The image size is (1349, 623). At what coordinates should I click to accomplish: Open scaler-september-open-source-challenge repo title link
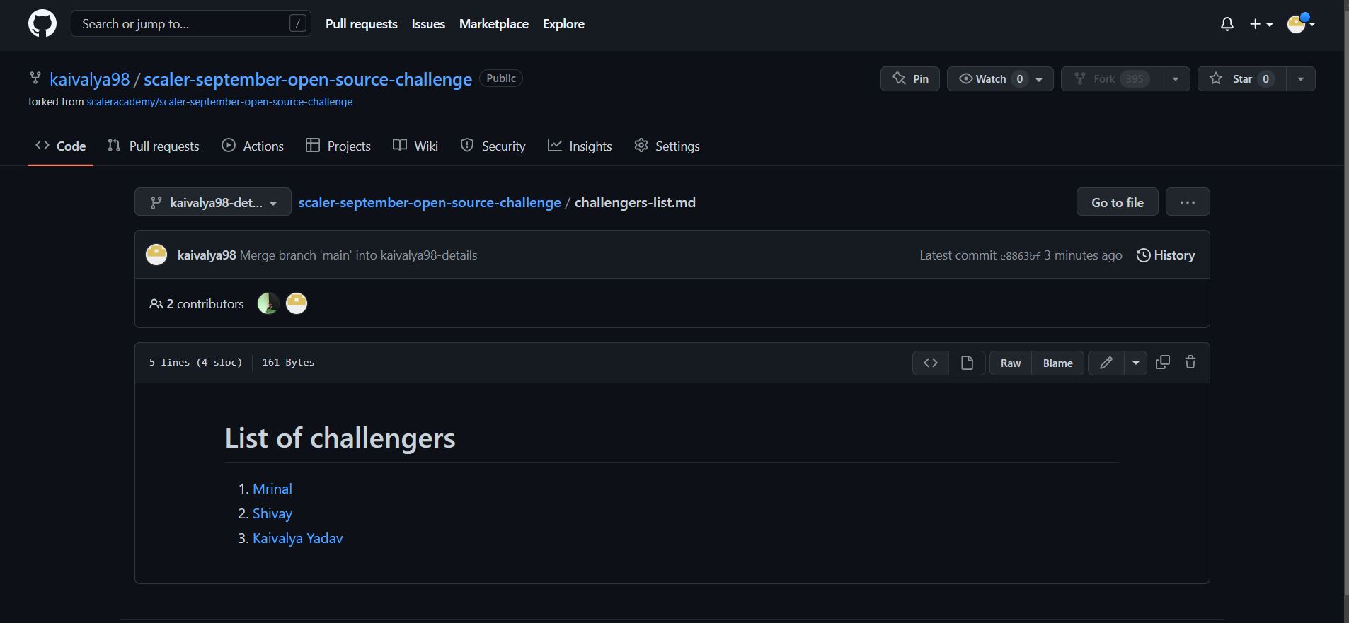[x=308, y=79]
